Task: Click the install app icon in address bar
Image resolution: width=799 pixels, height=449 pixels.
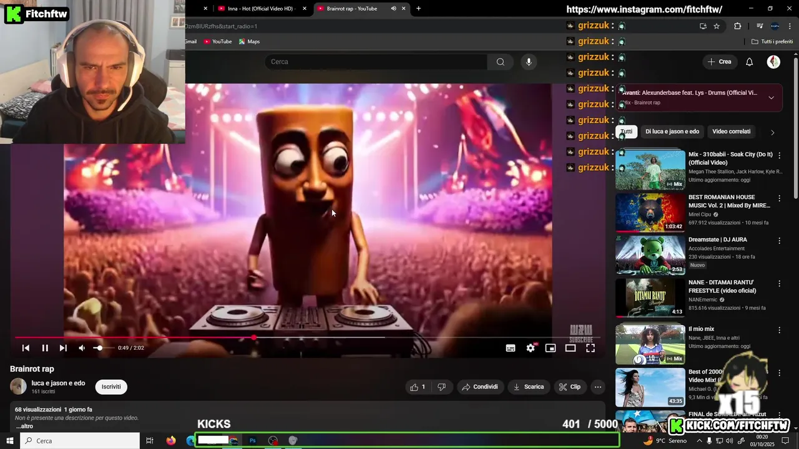Action: (x=703, y=26)
